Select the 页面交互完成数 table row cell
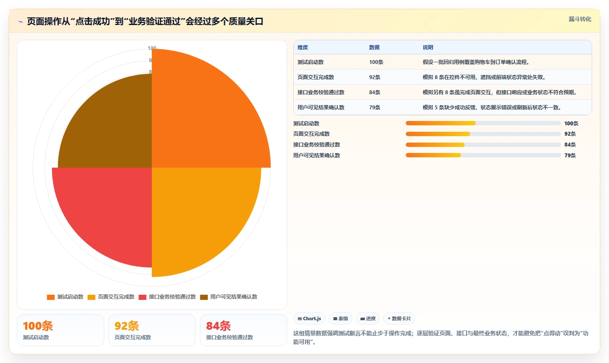The width and height of the screenshot is (609, 363). [x=316, y=77]
